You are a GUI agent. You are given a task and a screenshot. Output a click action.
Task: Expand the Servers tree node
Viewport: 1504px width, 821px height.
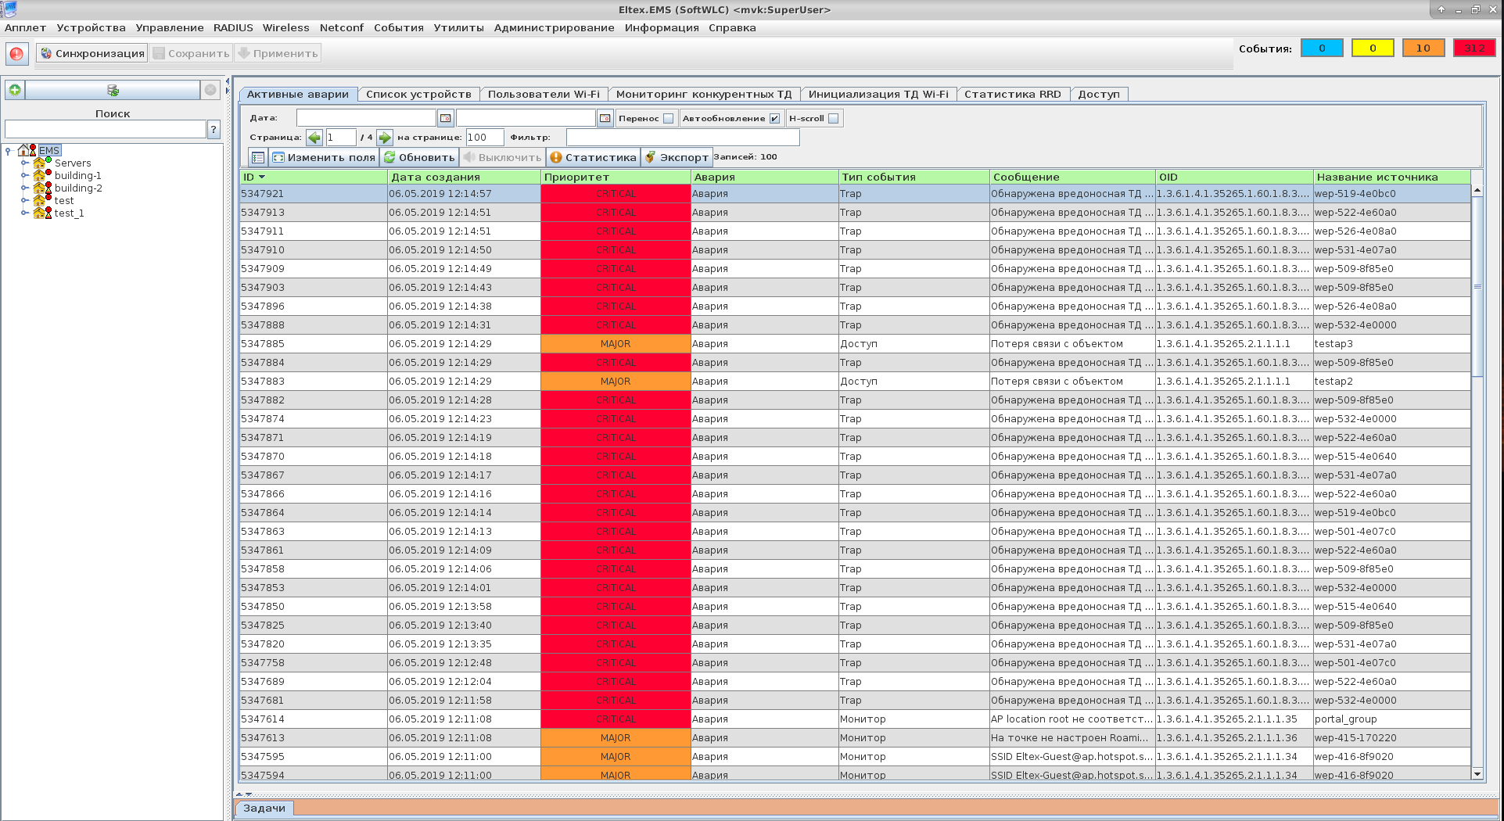24,163
